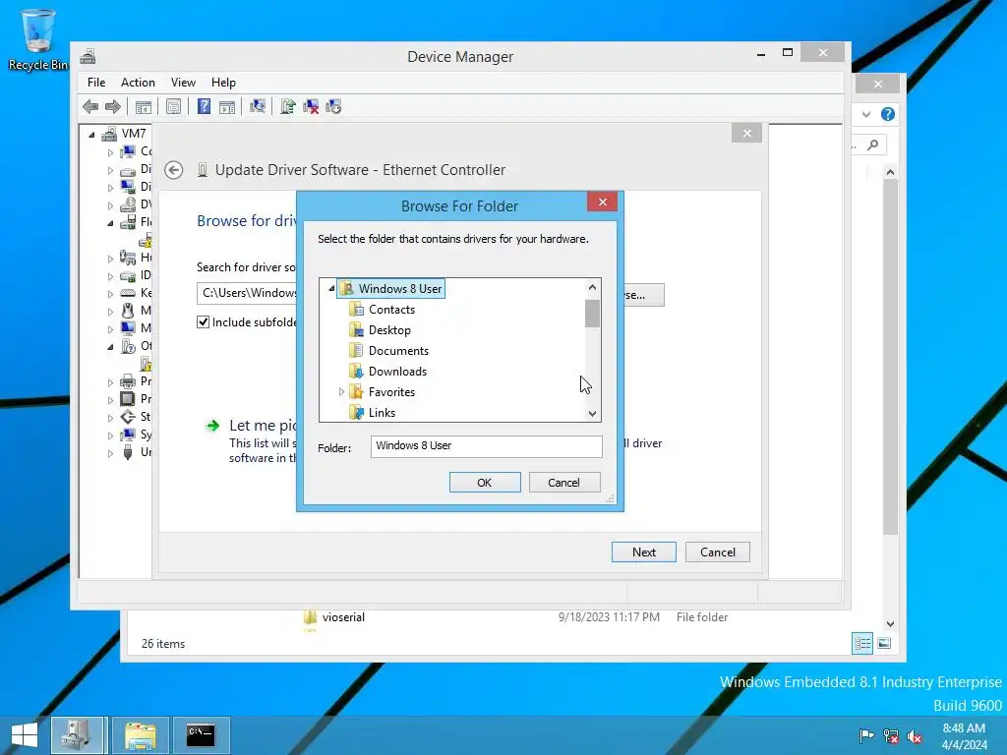Screen dimensions: 1007x755
Task: Uncheck the Include subfolders checkbox
Action: click(203, 322)
